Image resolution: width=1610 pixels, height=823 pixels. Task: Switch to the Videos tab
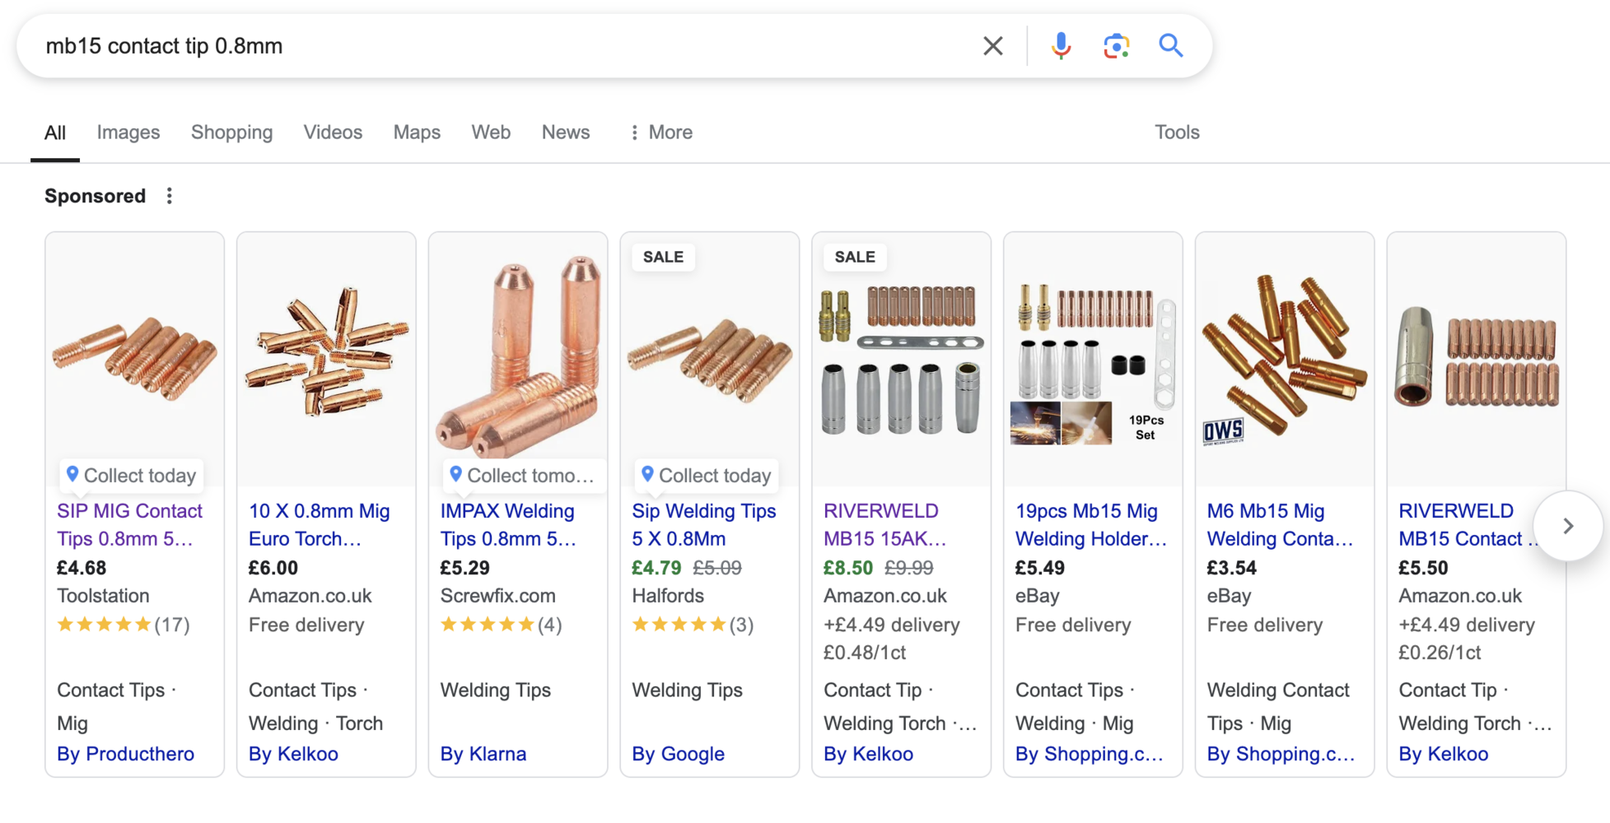tap(333, 133)
